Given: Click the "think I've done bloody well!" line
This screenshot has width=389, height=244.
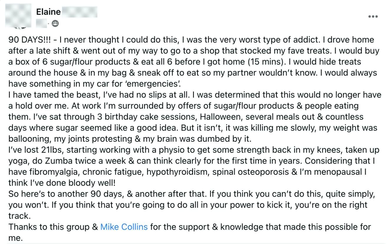Looking at the screenshot, I should [62, 183].
